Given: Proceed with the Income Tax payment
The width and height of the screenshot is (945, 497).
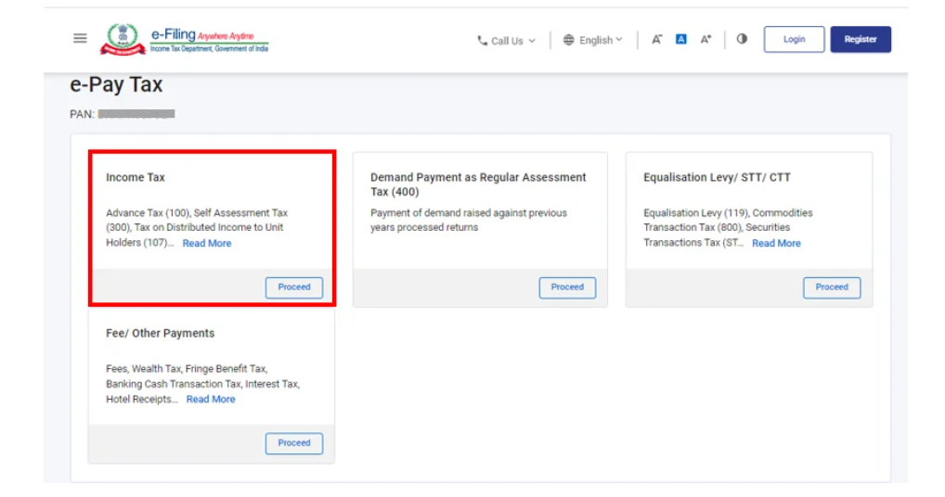Looking at the screenshot, I should coord(294,287).
